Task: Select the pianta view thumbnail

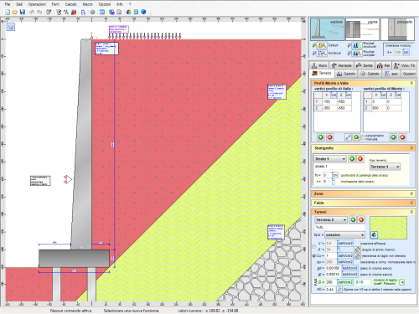Action: coord(362,29)
